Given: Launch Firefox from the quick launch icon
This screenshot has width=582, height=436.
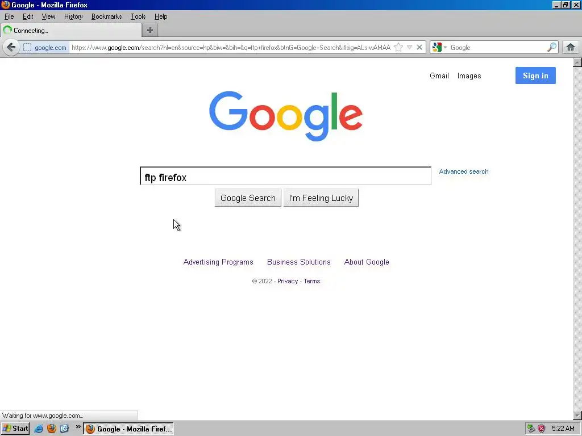Looking at the screenshot, I should click(x=52, y=429).
